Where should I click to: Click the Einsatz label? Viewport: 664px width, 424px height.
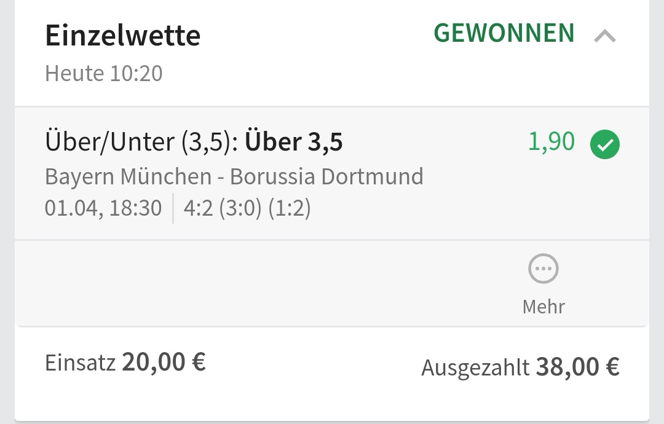coord(80,363)
